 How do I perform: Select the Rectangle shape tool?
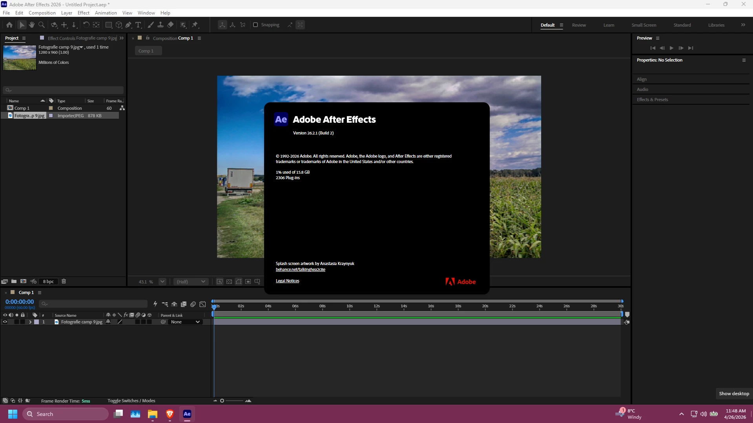[x=109, y=25]
